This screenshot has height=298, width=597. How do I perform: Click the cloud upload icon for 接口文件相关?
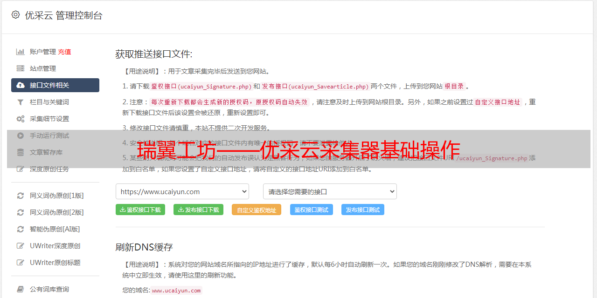pyautogui.click(x=21, y=85)
